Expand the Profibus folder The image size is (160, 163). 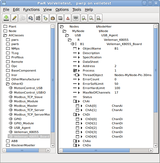click(8, 57)
